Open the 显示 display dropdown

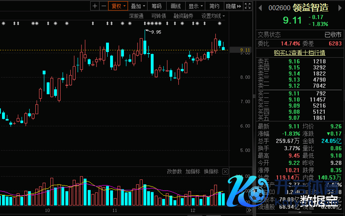tap(195, 6)
